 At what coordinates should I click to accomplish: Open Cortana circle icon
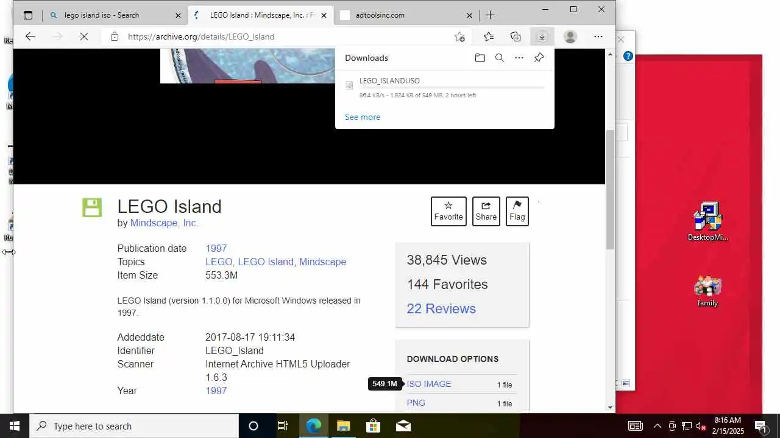click(253, 426)
